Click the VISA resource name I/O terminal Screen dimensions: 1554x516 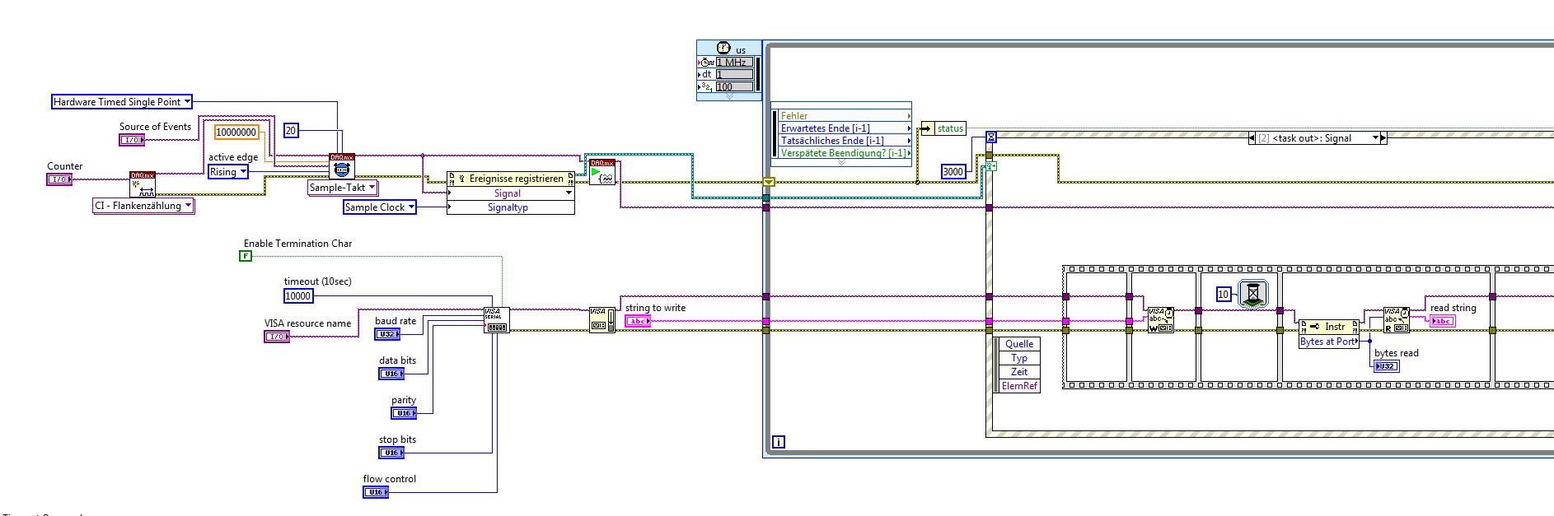277,337
